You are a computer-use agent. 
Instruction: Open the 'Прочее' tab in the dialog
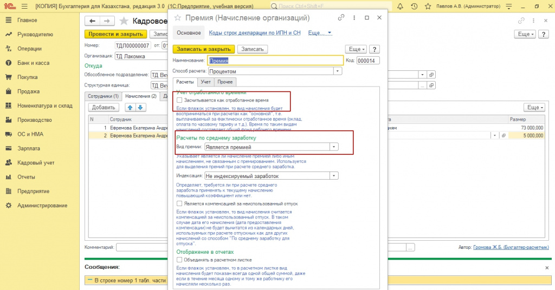pos(225,82)
